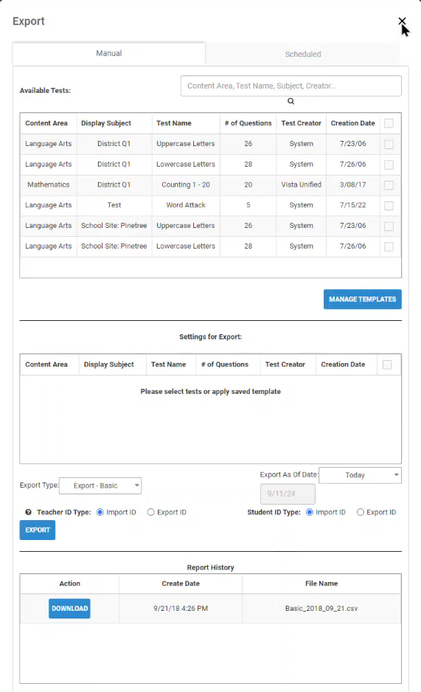Select Export ID for Teacher ID Type

tap(150, 513)
